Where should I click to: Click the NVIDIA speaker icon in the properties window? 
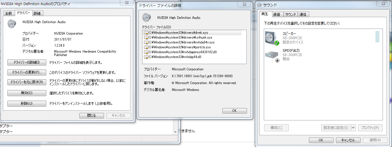[12, 24]
